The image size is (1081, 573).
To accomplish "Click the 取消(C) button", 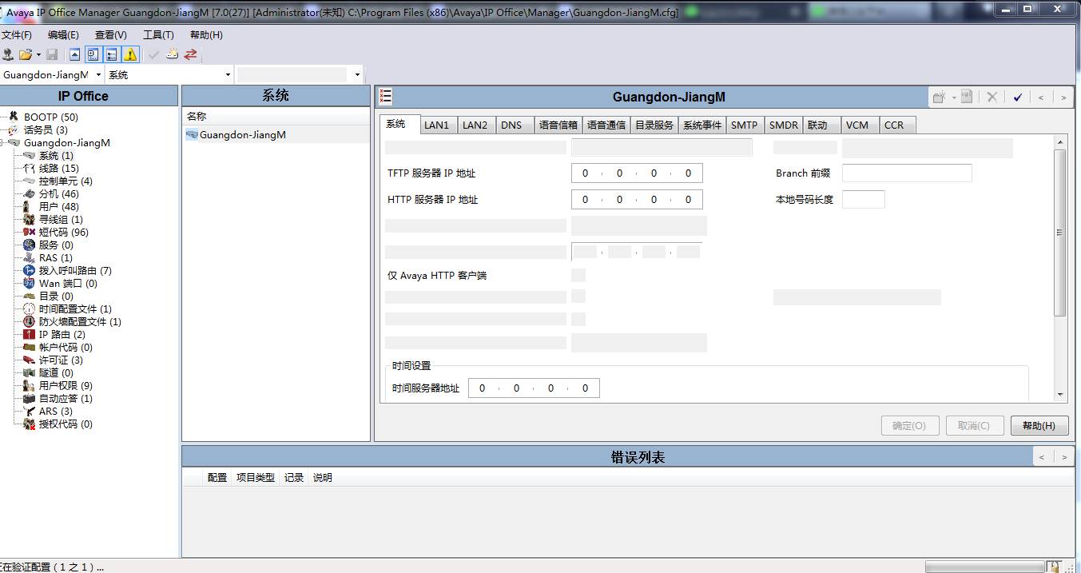I will (x=975, y=426).
